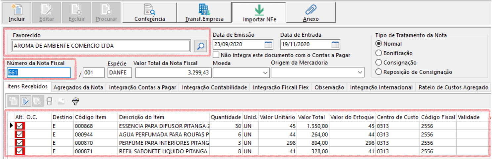Click Descrição do Item column header
Viewport: 492px width, 159px height.
(164, 117)
